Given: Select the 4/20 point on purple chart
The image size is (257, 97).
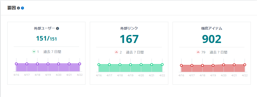Looking at the screenshot, I should [59, 64].
